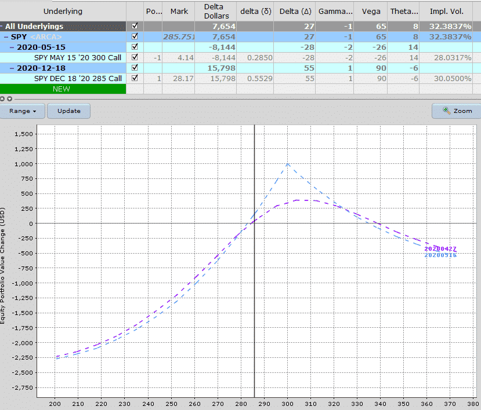Click the position value -1 for May call
This screenshot has height=410, width=481.
157,57
